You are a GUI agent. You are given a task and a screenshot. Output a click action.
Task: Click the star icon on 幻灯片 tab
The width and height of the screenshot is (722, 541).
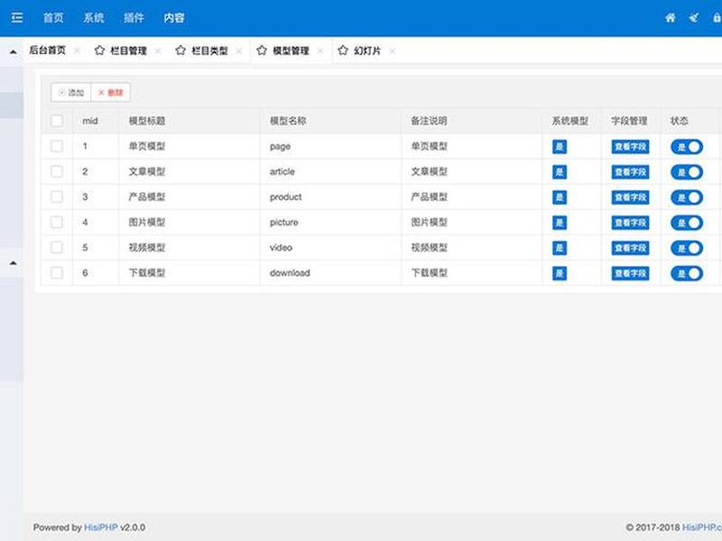tap(343, 50)
